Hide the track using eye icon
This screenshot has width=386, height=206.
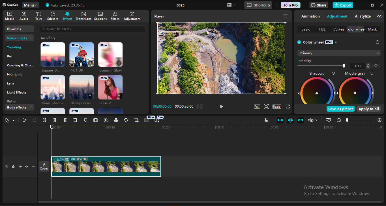click(x=20, y=166)
